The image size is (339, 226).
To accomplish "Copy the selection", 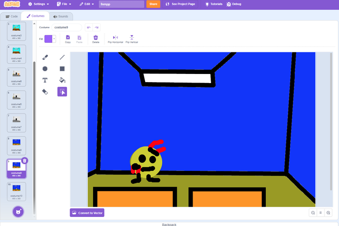I will click(x=68, y=39).
